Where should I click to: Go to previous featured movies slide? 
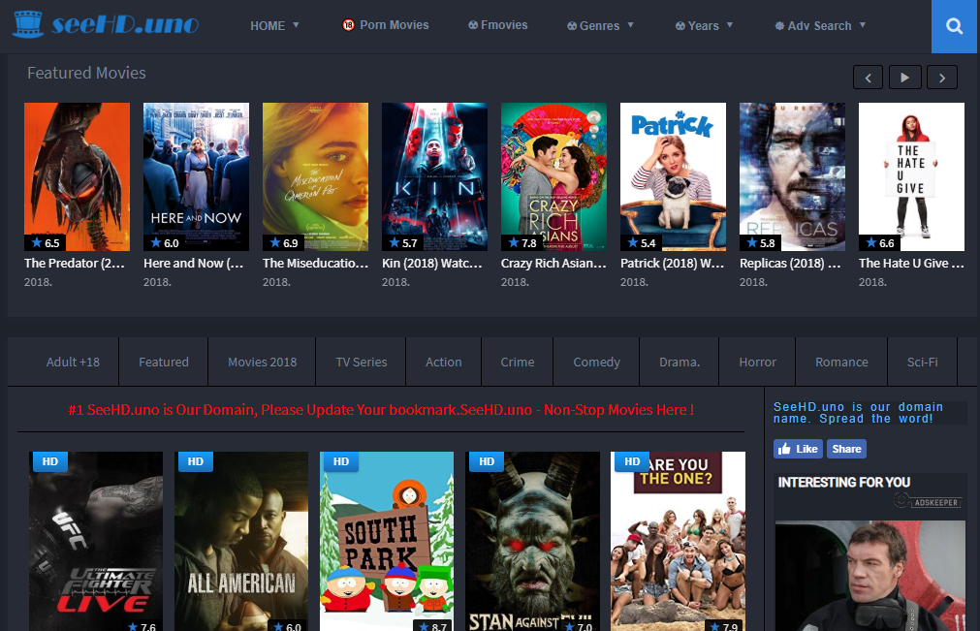click(x=869, y=78)
